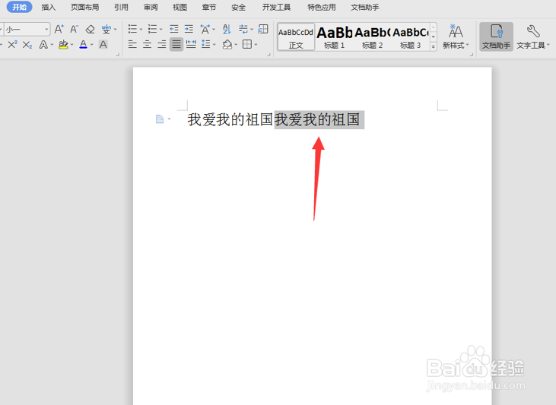The height and width of the screenshot is (405, 556).
Task: Apply distributed alignment
Action: [x=191, y=45]
